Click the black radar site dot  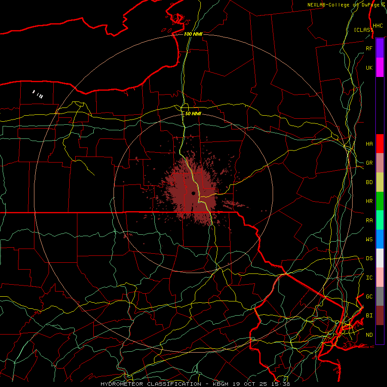pyautogui.click(x=193, y=193)
